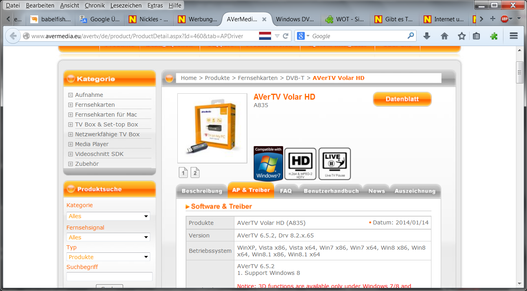
Task: Click the site identity globe icon
Action: (x=26, y=36)
